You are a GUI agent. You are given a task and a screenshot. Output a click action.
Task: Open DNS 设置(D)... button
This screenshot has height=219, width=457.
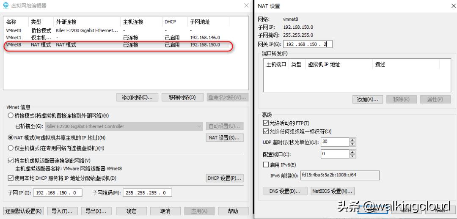pyautogui.click(x=285, y=191)
